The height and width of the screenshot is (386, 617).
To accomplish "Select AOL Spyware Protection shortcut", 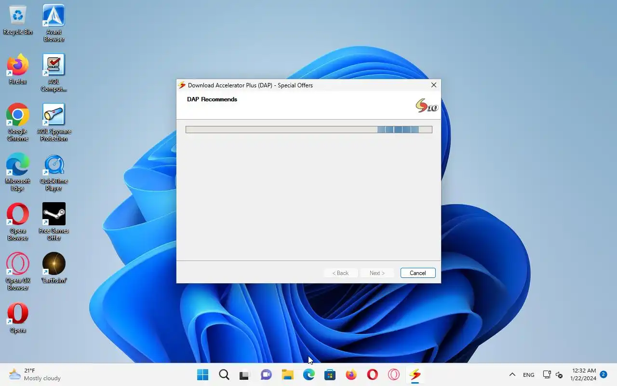I will (54, 123).
